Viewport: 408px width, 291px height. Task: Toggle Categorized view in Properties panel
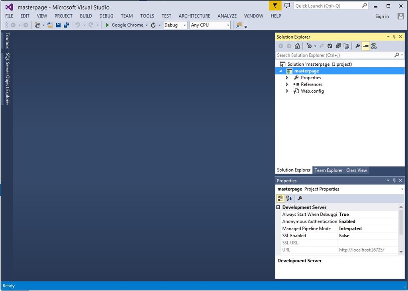(280, 198)
